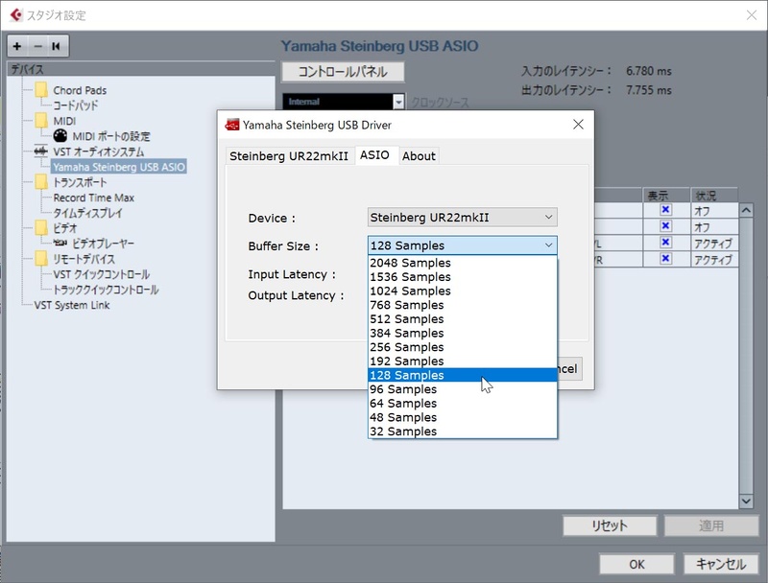Click the up arrow of the ports scrollbar
This screenshot has width=768, height=583.
[x=746, y=210]
